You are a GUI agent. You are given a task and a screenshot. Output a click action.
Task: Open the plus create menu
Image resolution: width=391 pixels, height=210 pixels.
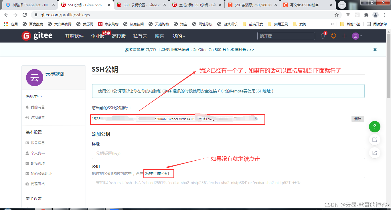point(344,36)
